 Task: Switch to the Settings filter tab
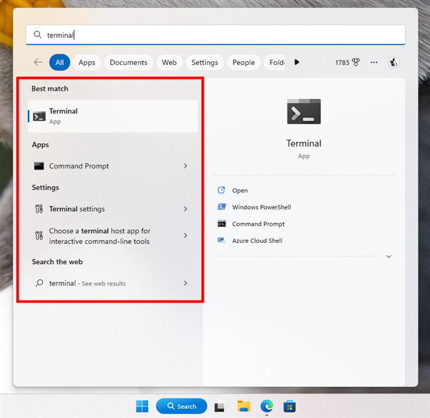click(204, 62)
